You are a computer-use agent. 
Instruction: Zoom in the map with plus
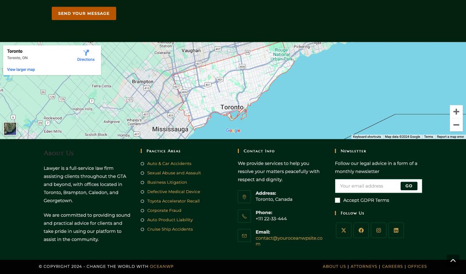[x=456, y=112]
